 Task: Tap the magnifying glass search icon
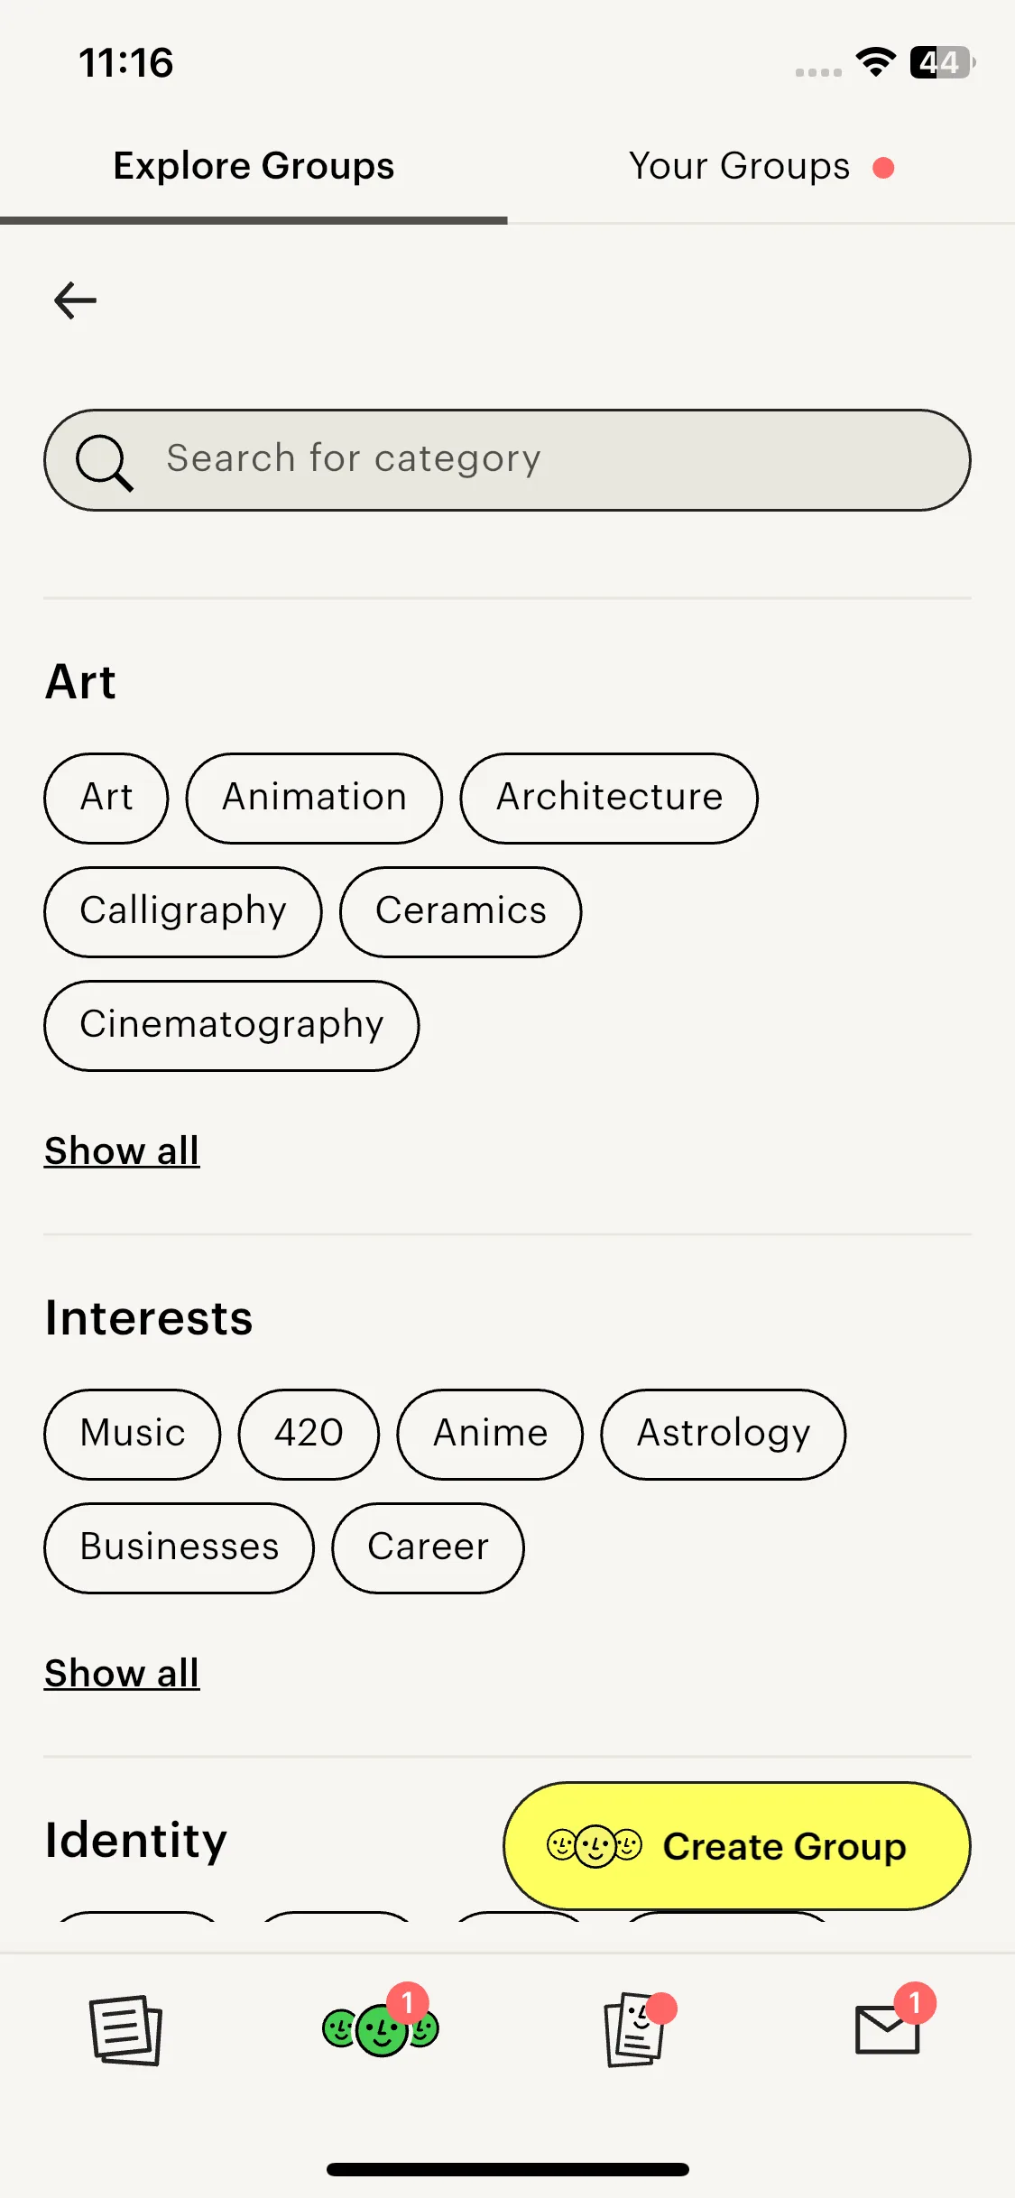pos(105,462)
